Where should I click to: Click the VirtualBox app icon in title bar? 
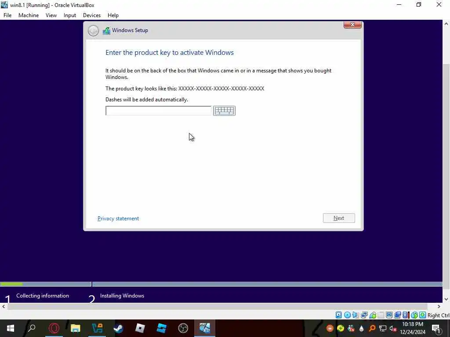4,4
